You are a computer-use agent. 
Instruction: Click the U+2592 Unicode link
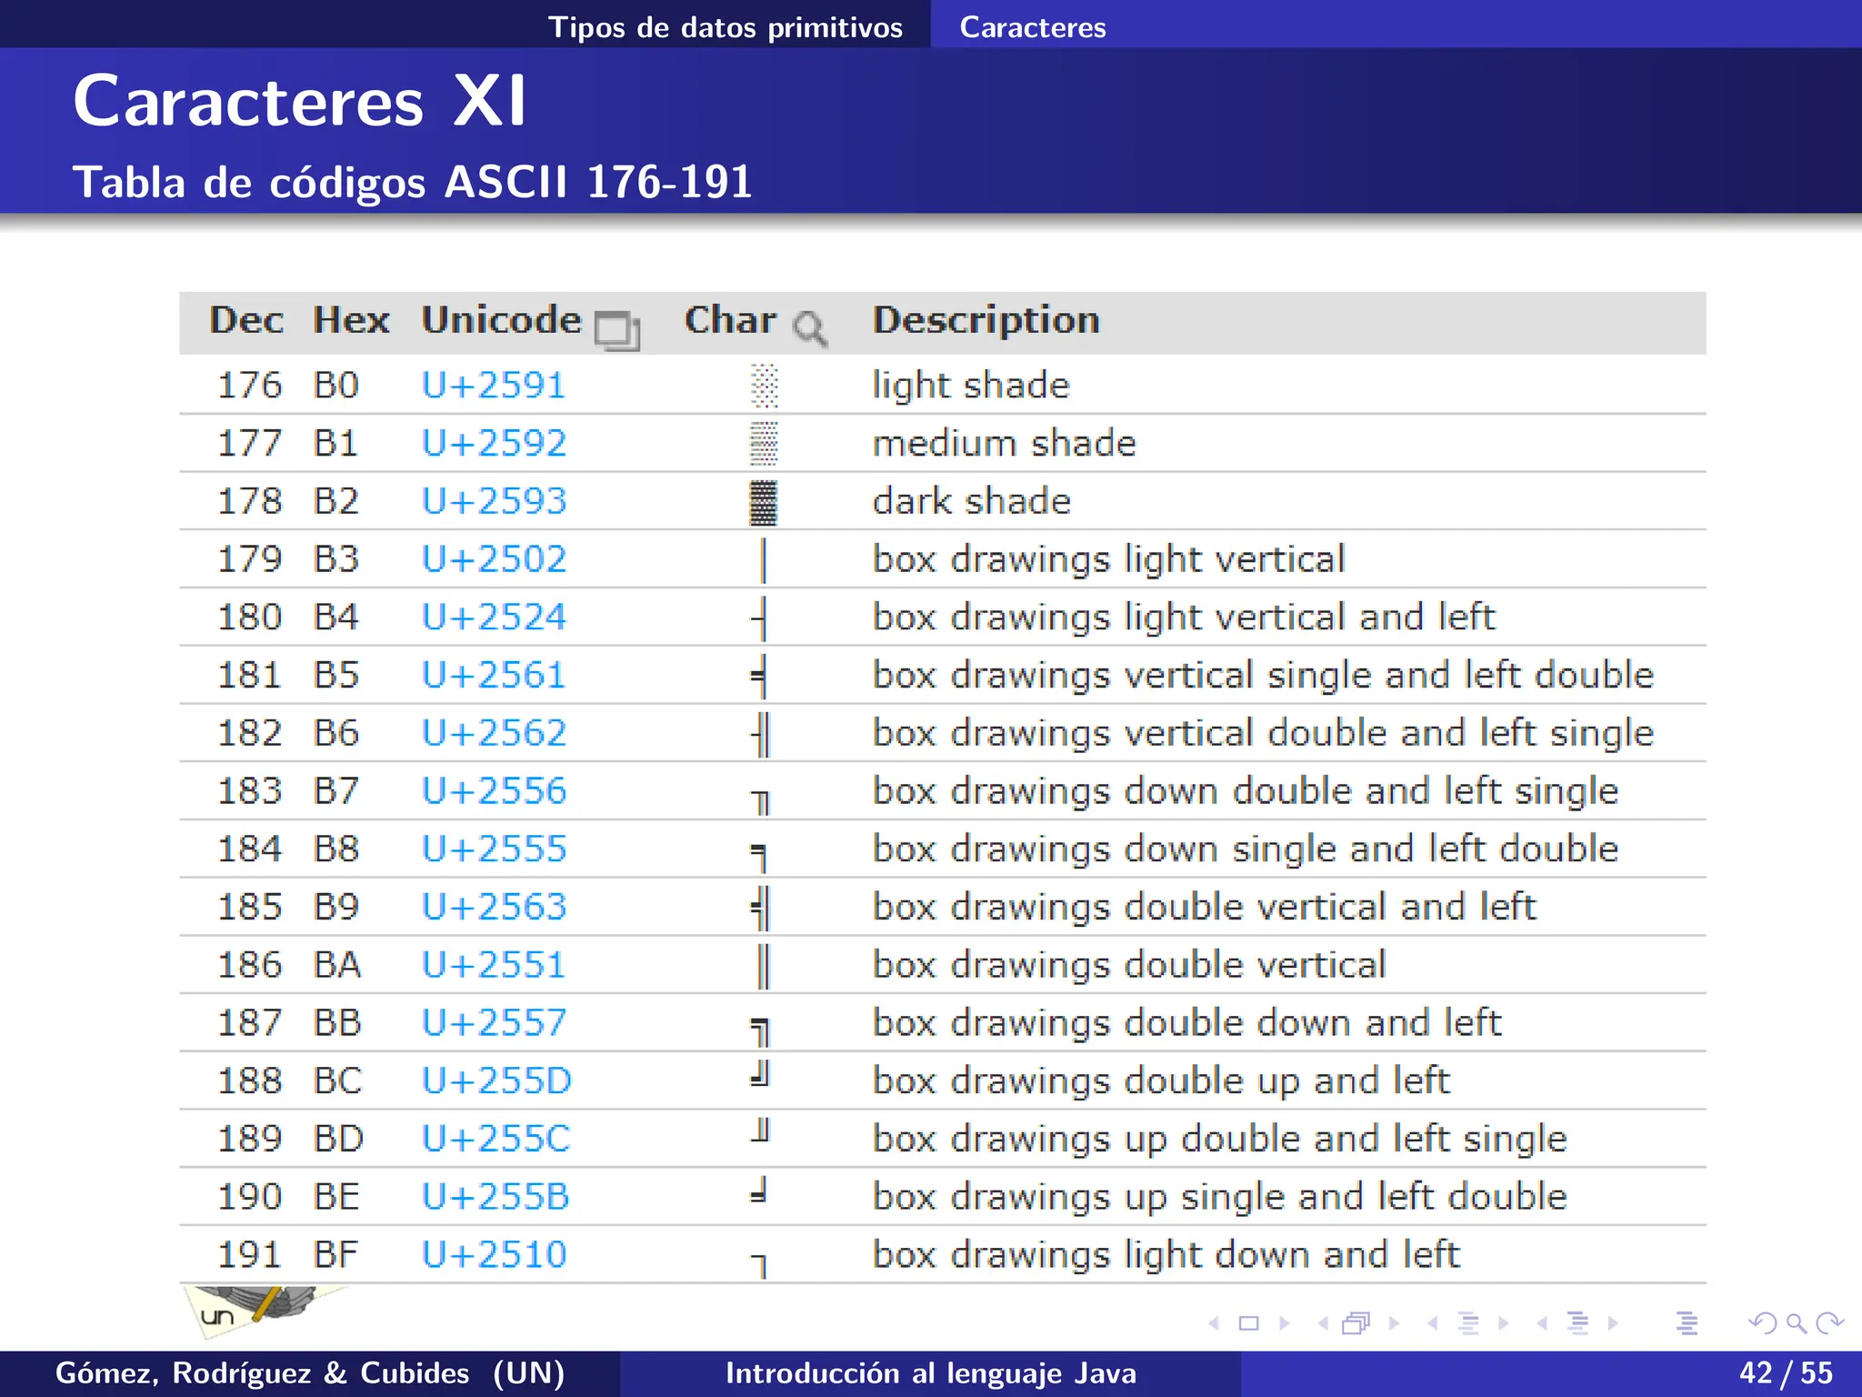tap(494, 443)
